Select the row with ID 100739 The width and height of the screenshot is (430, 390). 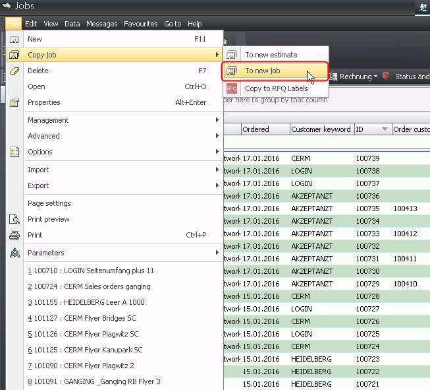click(369, 158)
